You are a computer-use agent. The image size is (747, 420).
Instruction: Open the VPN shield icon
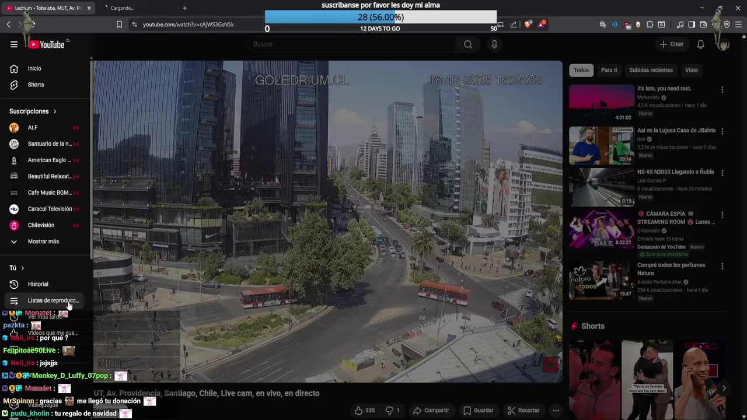click(x=727, y=24)
